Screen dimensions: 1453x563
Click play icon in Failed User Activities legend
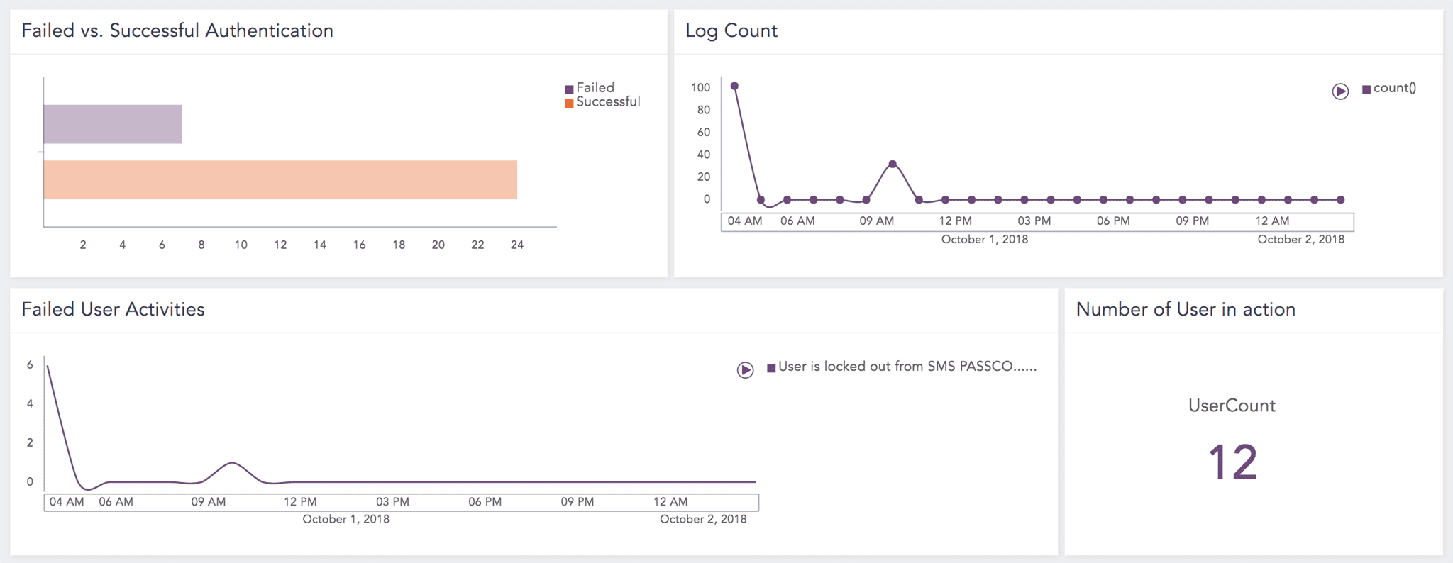(x=745, y=369)
